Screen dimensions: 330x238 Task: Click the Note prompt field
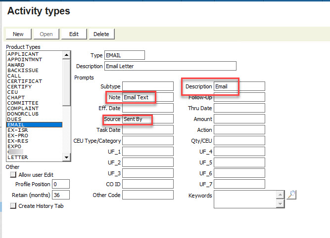tap(147, 97)
